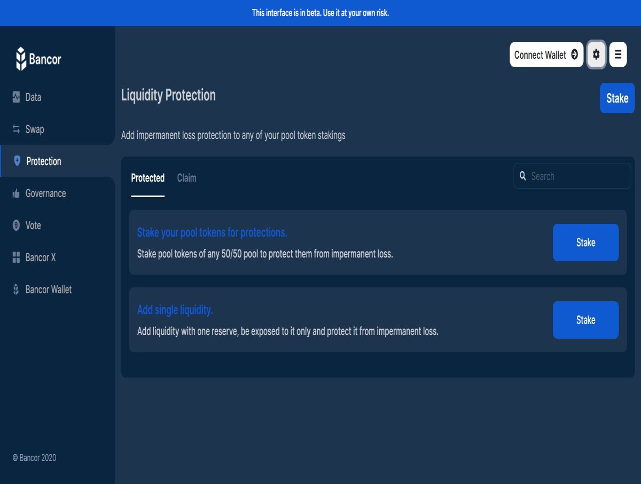Switch to the Protected tab
The height and width of the screenshot is (484, 641).
(x=148, y=178)
